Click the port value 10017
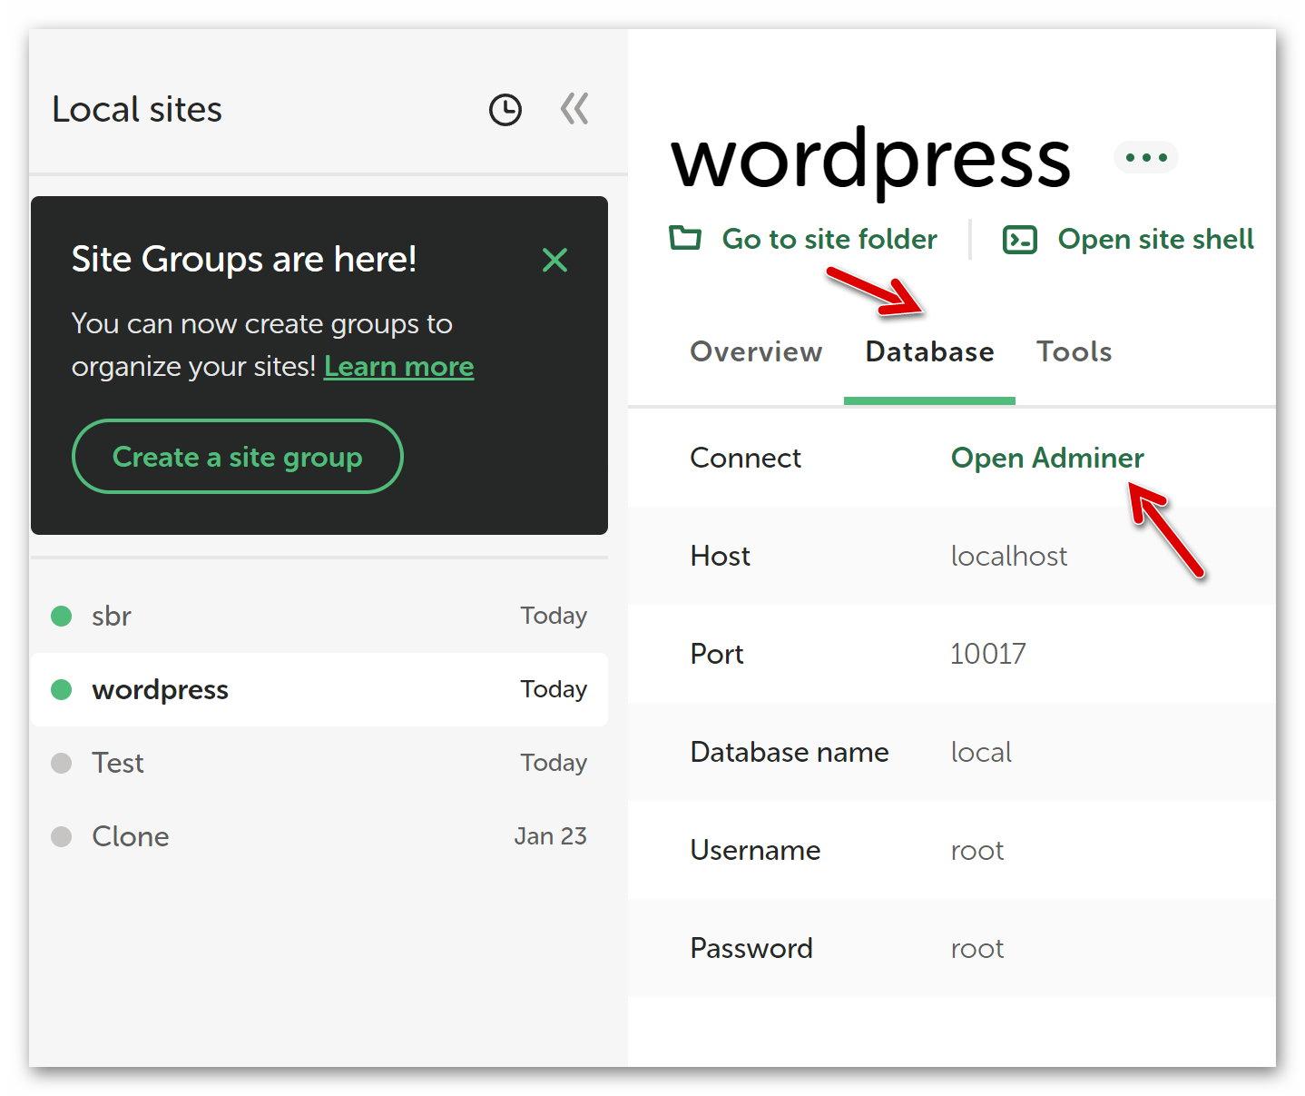 (987, 654)
